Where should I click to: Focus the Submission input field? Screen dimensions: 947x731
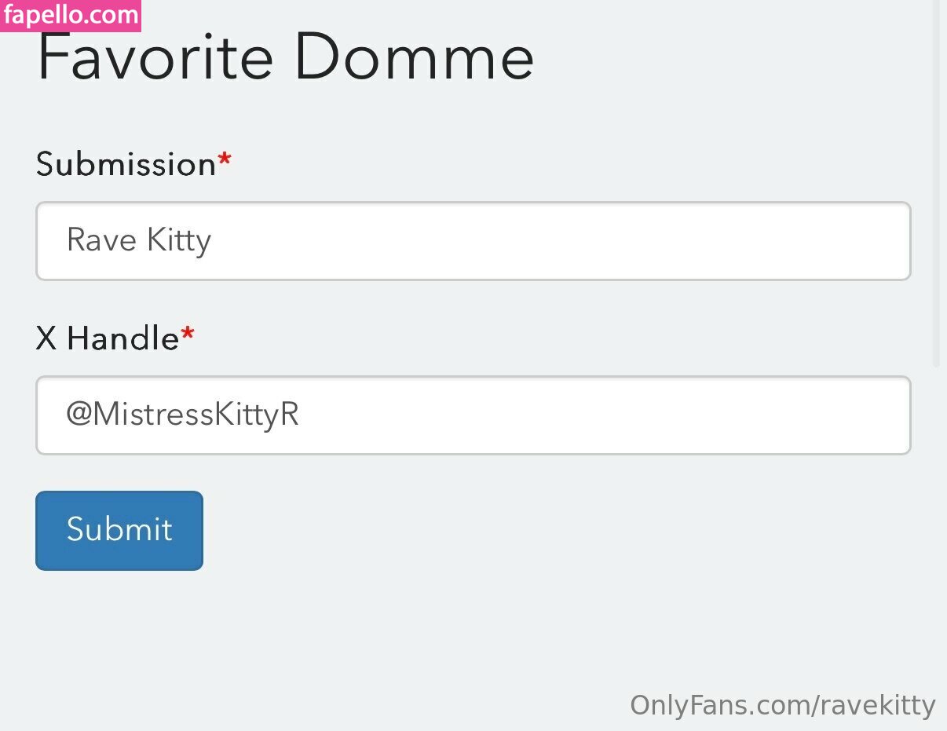click(x=473, y=241)
